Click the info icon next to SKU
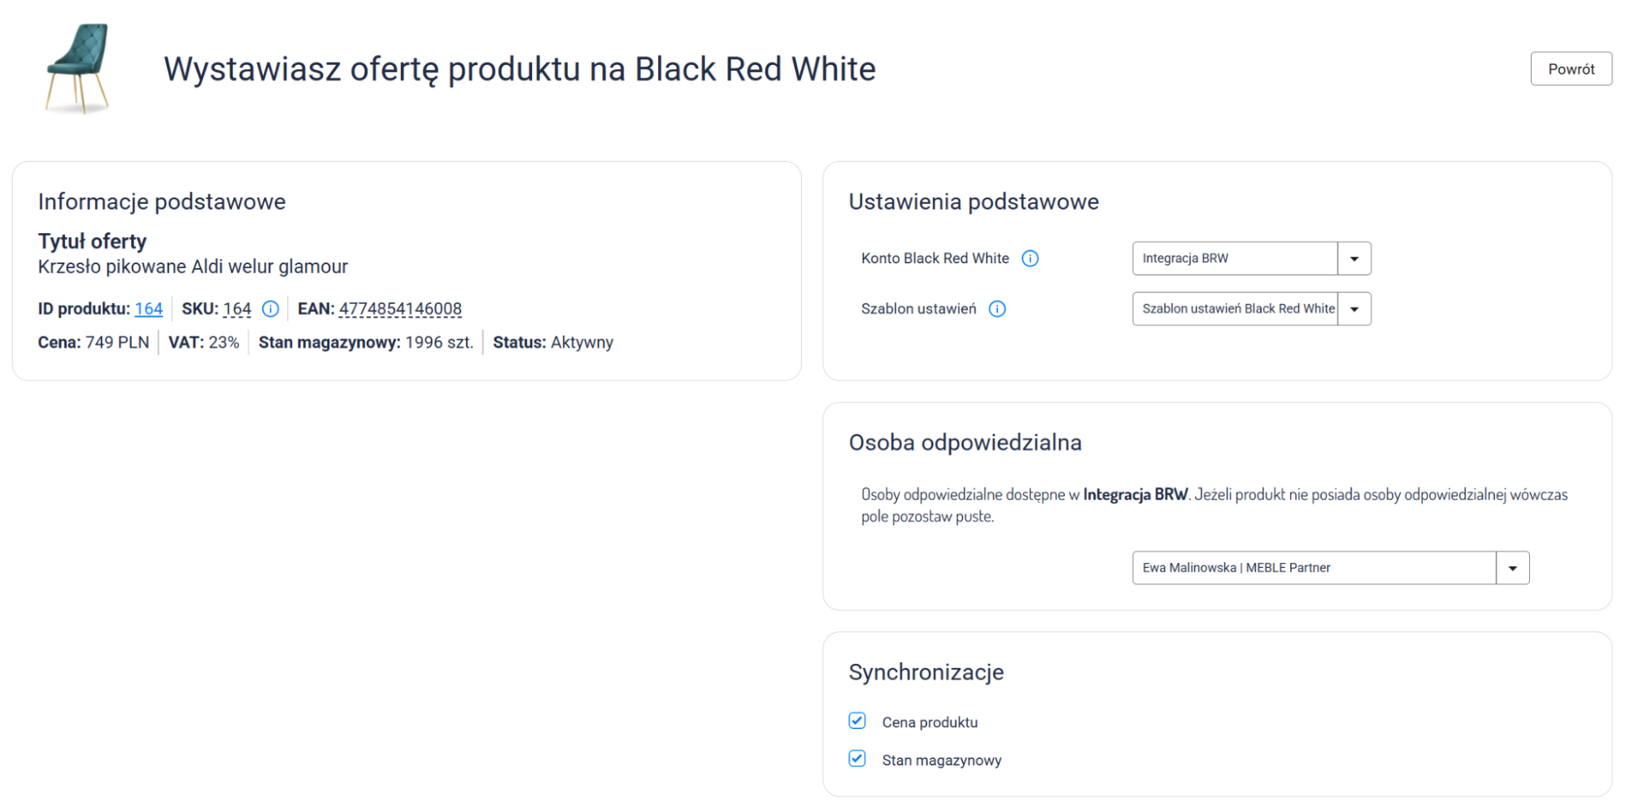 pos(271,309)
